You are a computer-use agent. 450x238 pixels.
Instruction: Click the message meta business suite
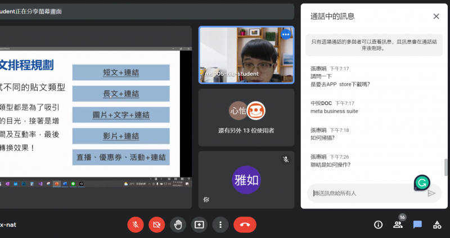pos(334,111)
